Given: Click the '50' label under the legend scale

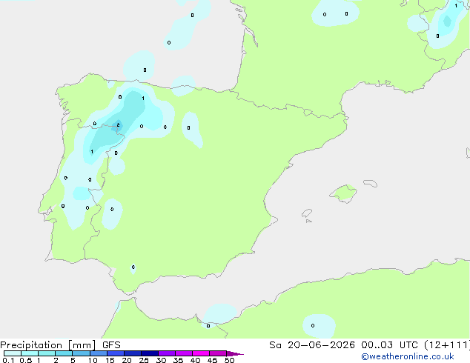Looking at the screenshot, I should (229, 360).
